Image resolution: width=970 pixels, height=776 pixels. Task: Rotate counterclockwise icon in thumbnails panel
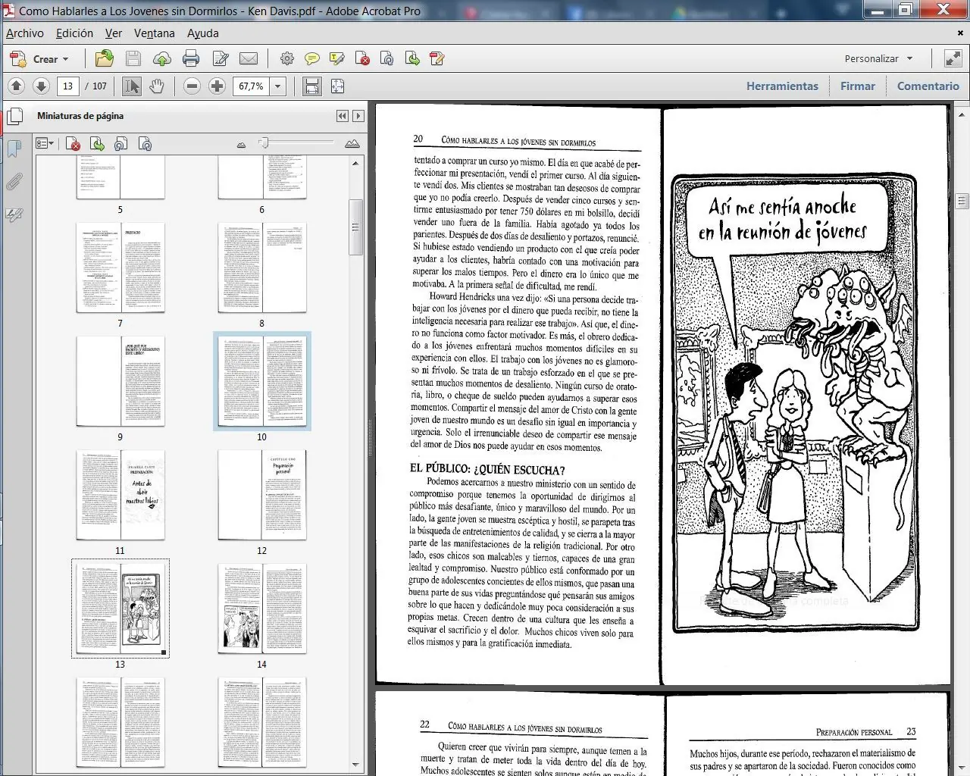click(x=120, y=144)
